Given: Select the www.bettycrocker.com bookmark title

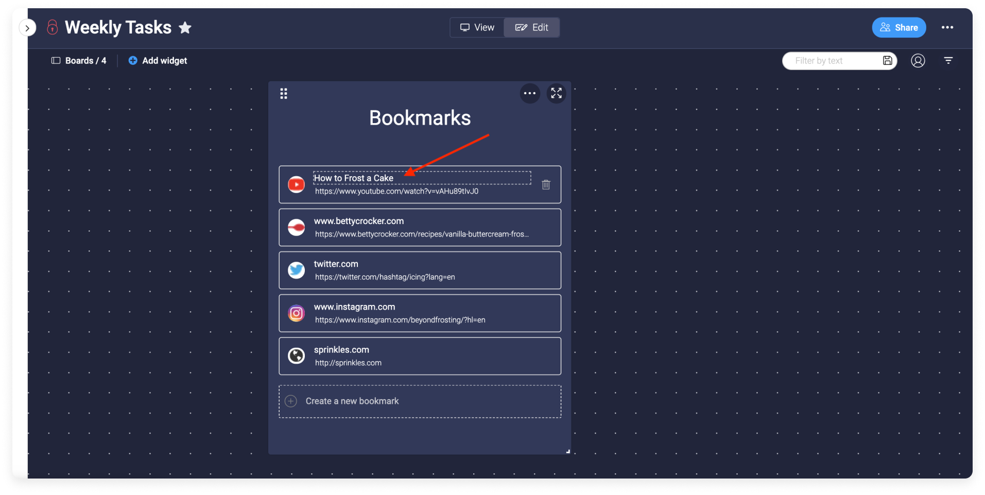Looking at the screenshot, I should tap(359, 221).
